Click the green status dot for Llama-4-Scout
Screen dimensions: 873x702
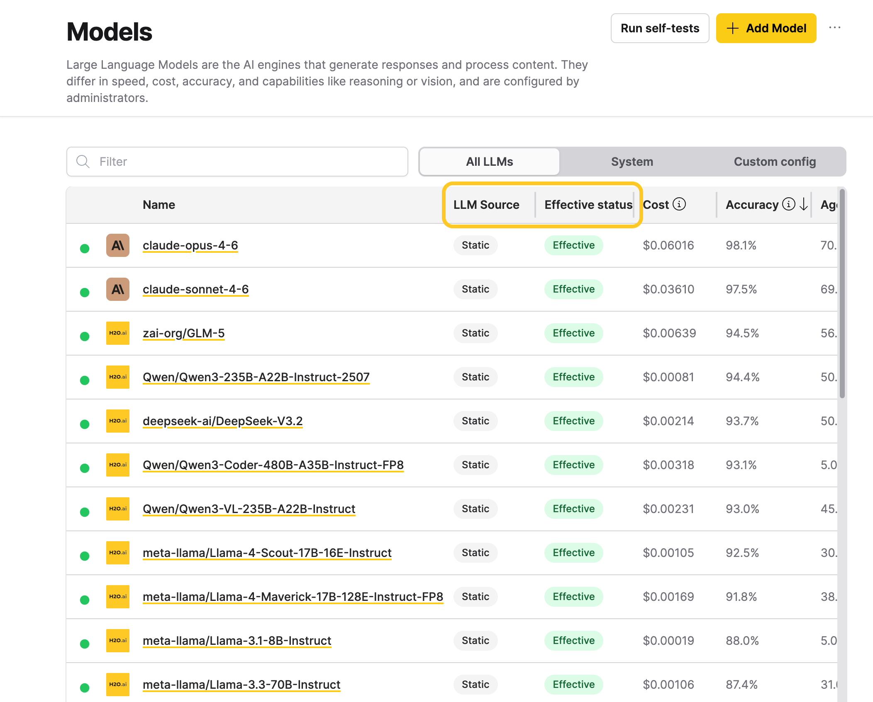point(85,556)
